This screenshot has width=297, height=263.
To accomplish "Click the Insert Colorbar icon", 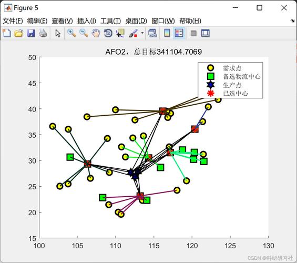I will 167,33.
